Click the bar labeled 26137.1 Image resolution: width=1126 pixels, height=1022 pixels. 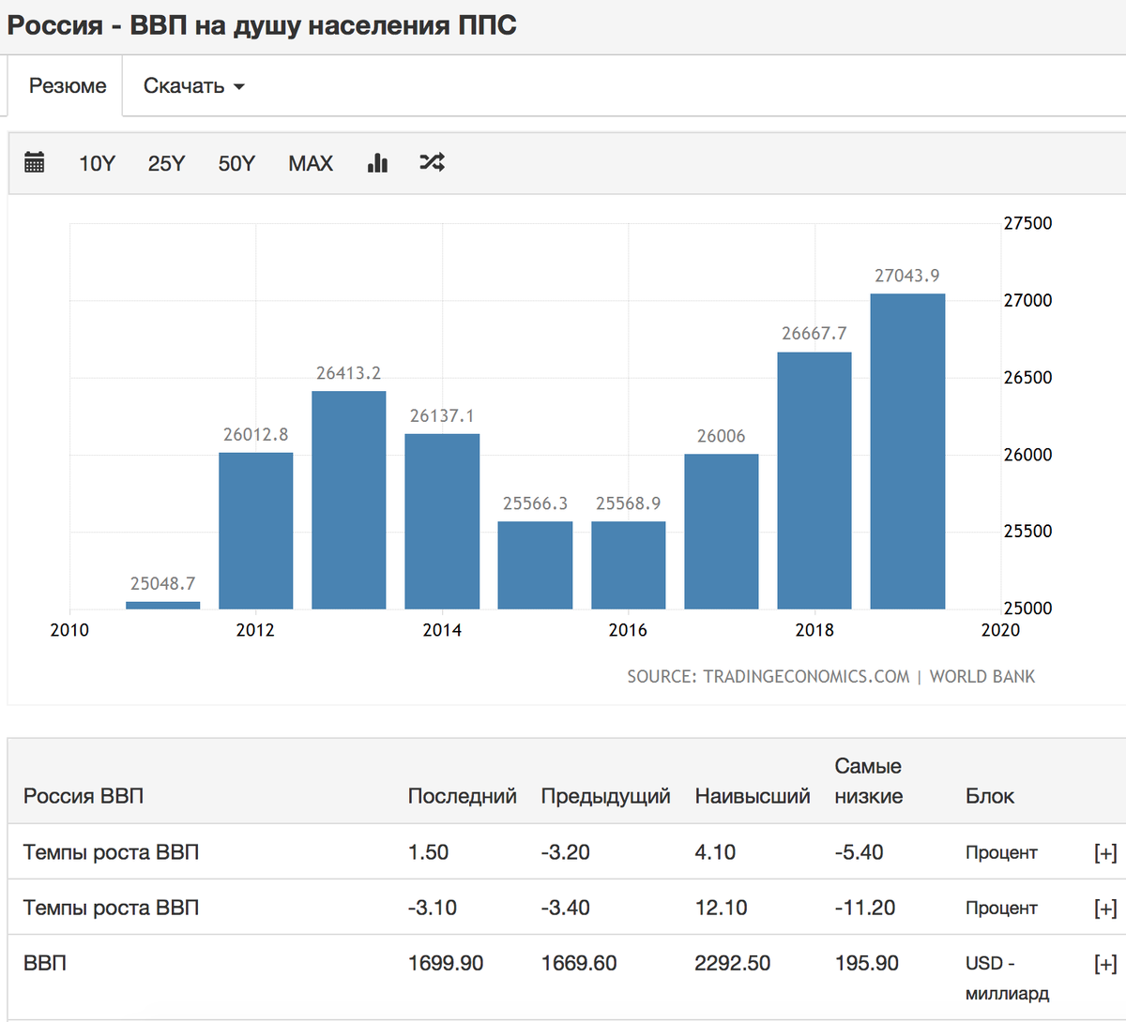[x=442, y=521]
